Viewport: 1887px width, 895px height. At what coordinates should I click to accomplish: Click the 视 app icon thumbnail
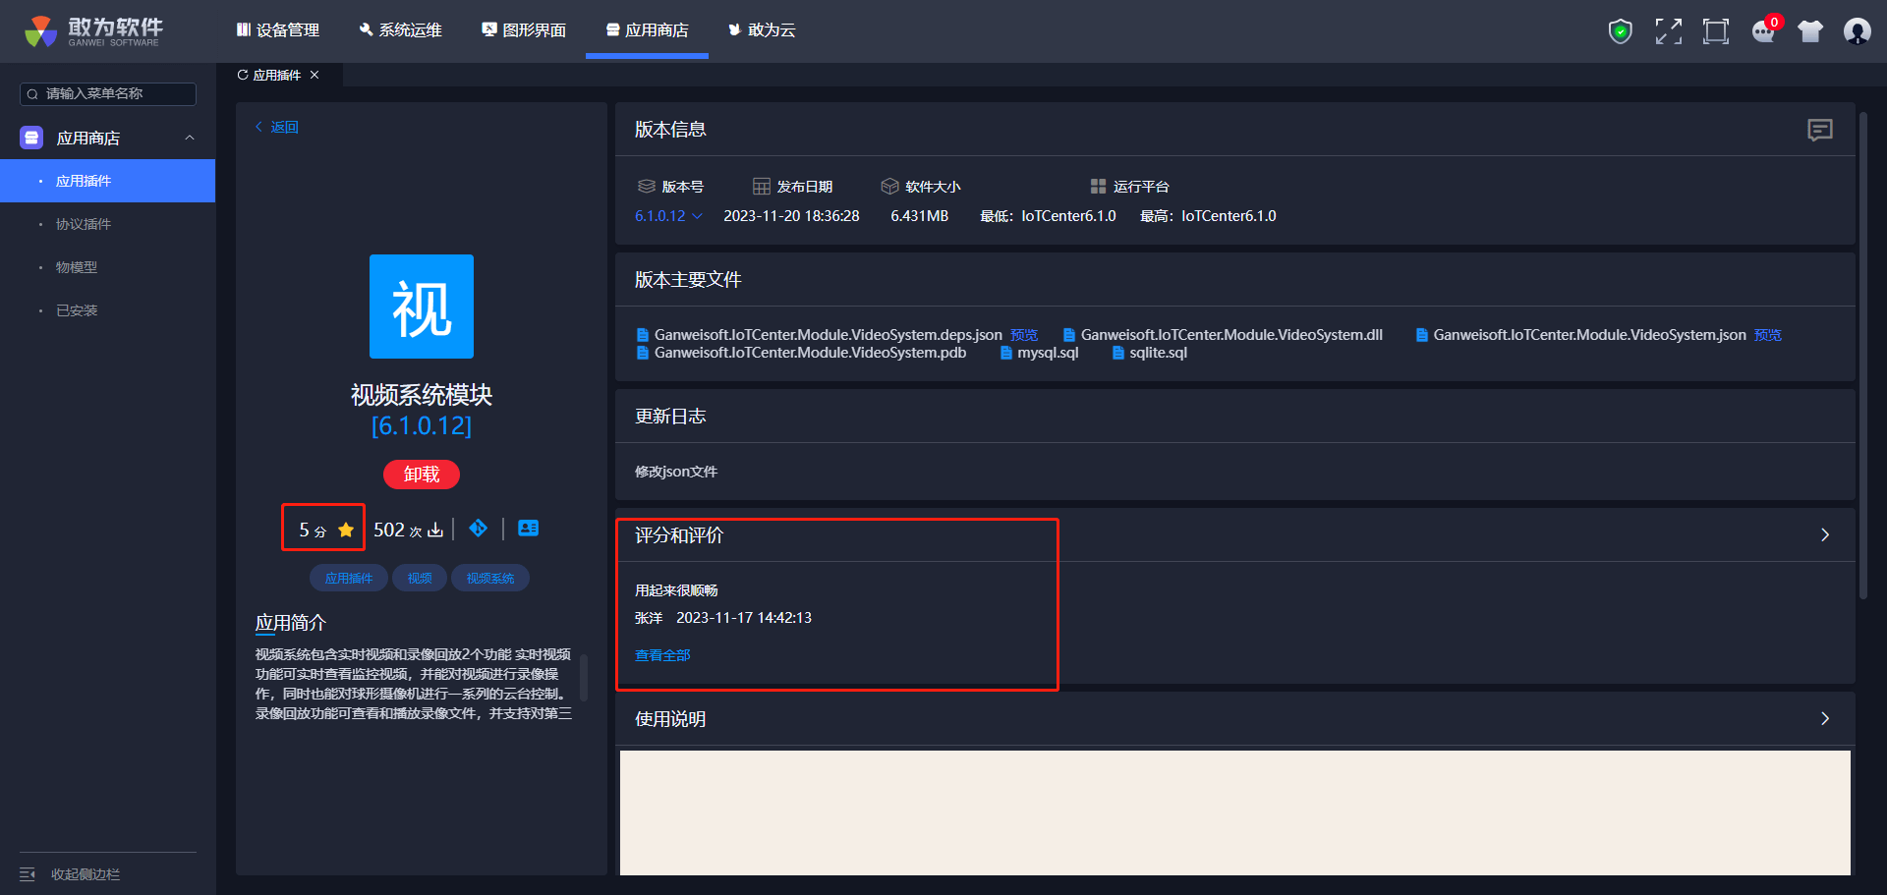422,307
